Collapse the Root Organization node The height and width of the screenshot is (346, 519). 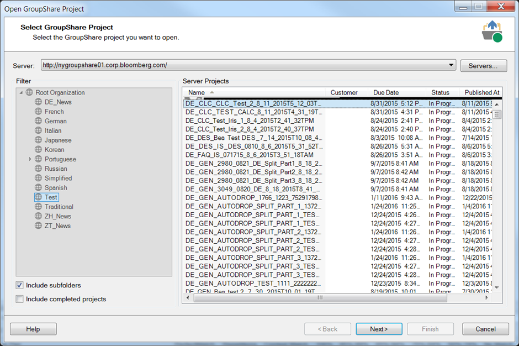click(x=21, y=93)
